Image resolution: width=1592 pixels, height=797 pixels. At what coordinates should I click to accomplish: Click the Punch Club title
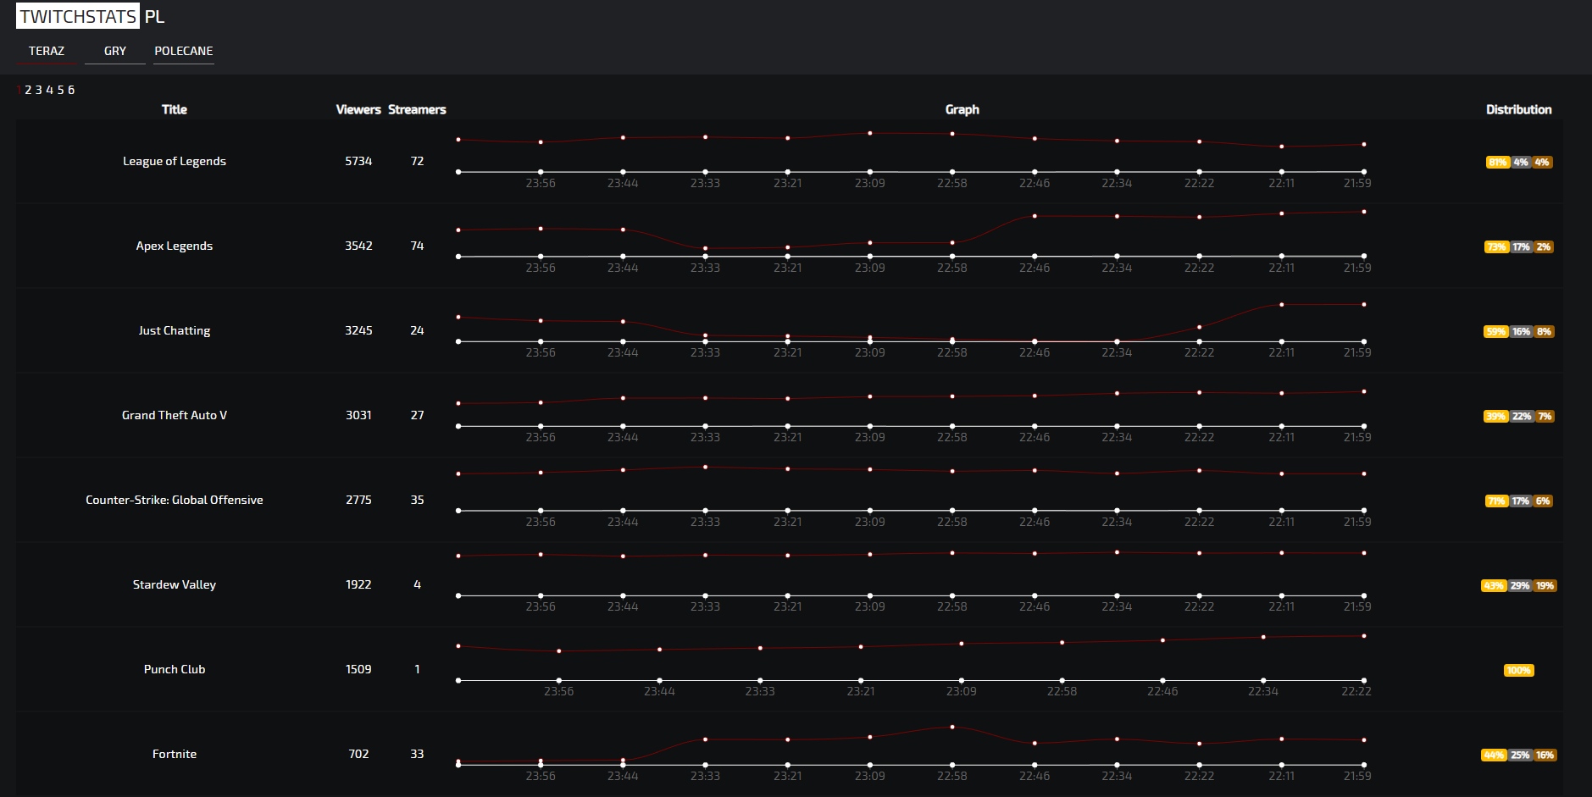[x=175, y=669]
